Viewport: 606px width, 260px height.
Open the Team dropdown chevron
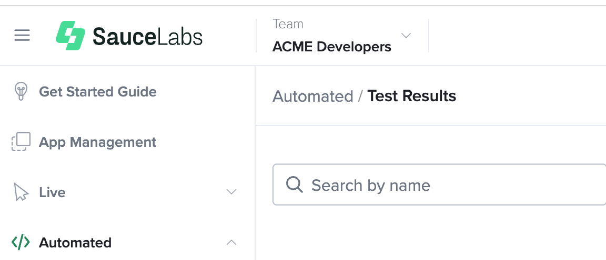[406, 36]
